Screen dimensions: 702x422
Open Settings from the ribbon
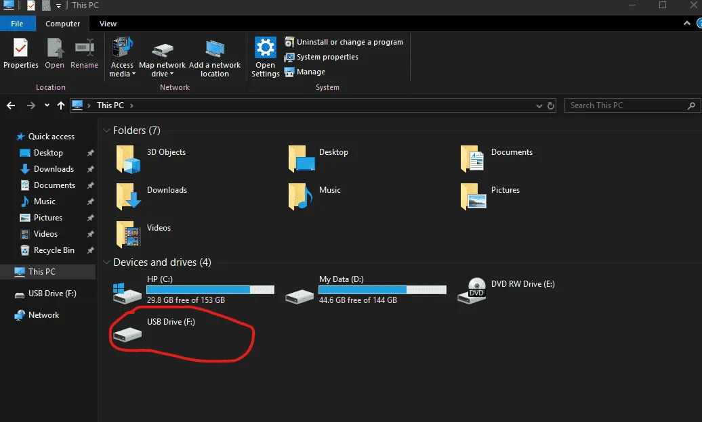265,57
